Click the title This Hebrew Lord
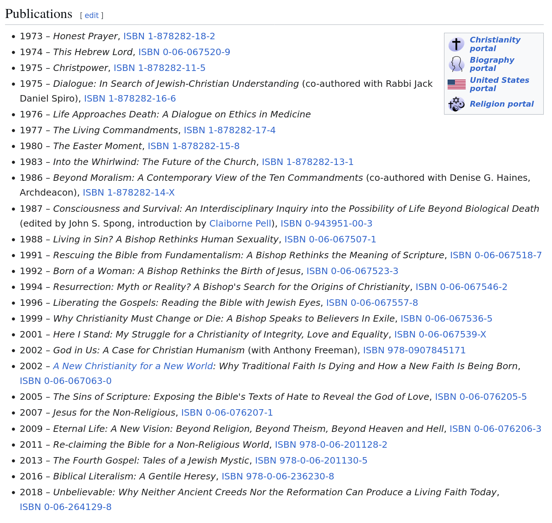The width and height of the screenshot is (552, 523). (93, 52)
